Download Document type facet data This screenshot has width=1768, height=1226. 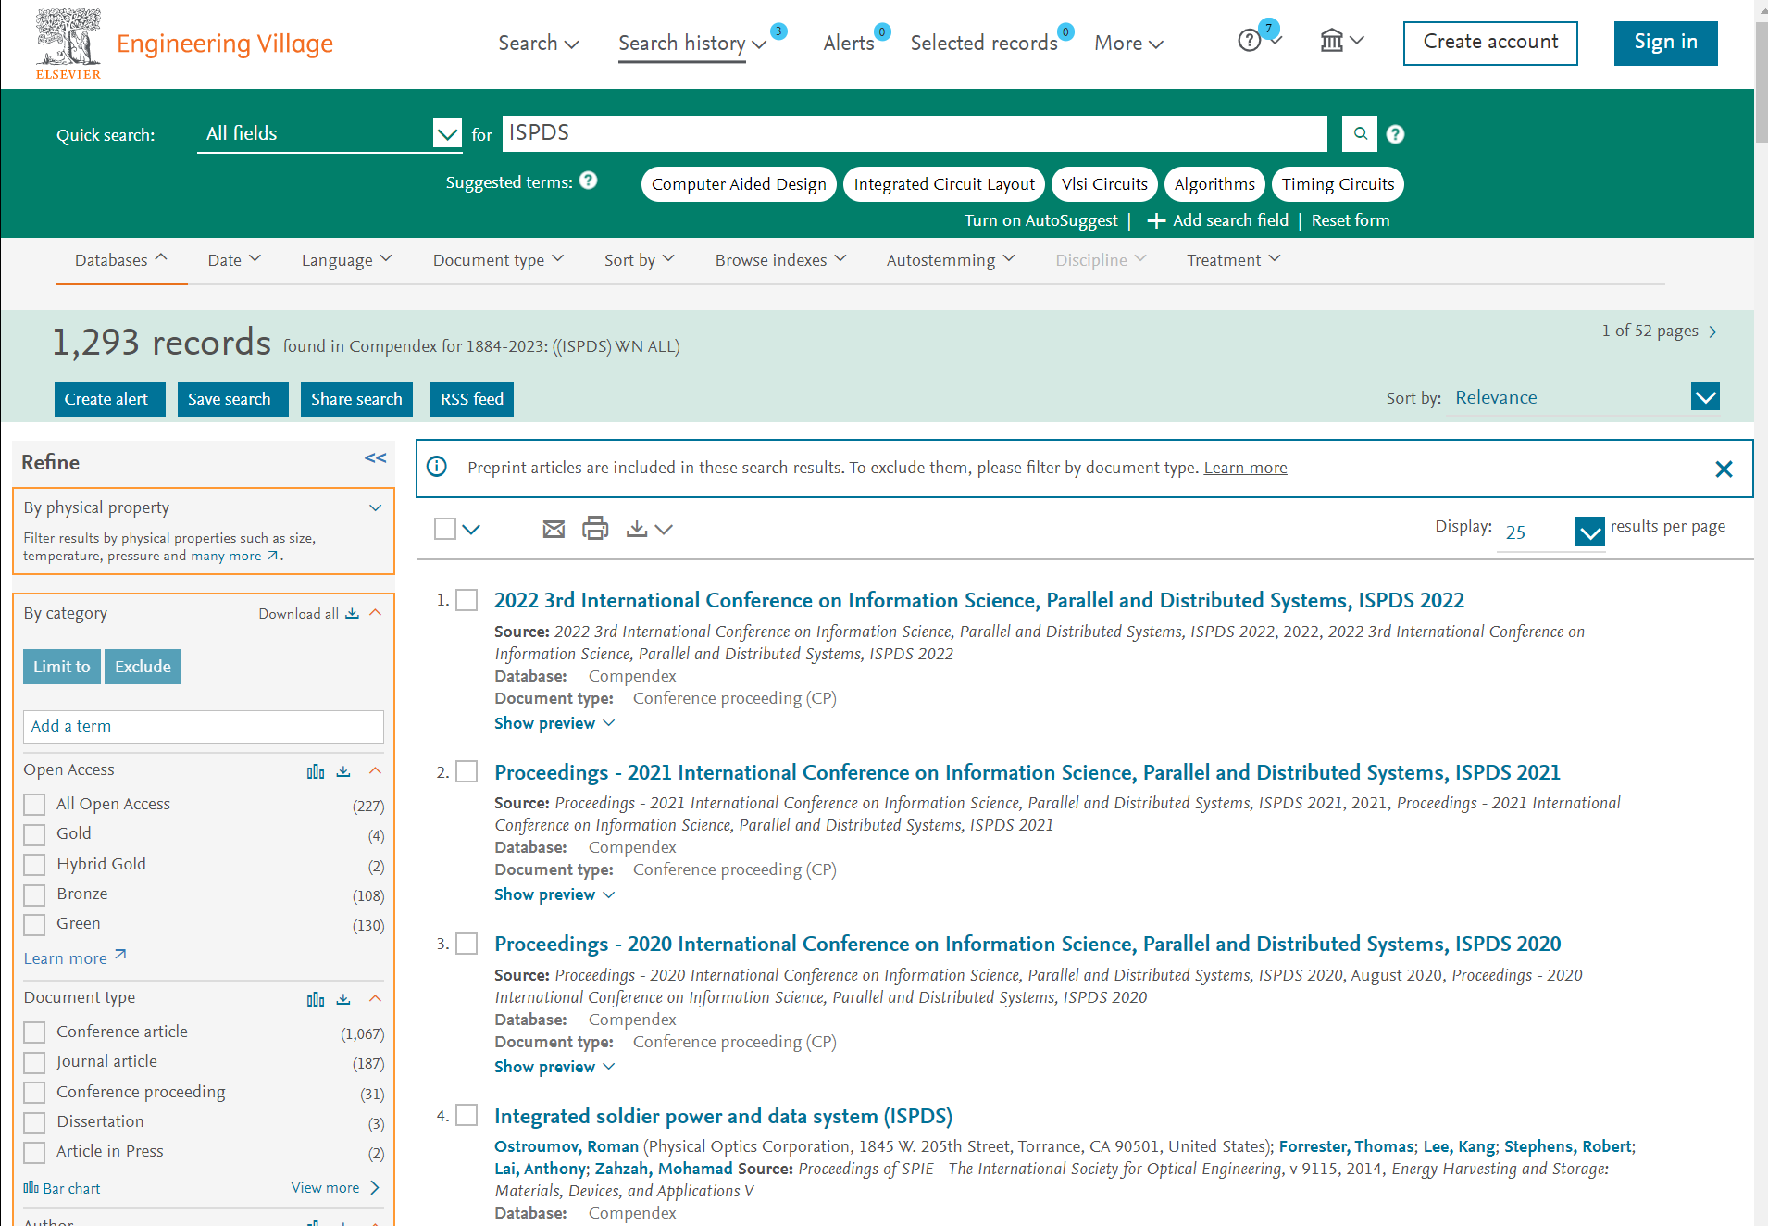343,999
